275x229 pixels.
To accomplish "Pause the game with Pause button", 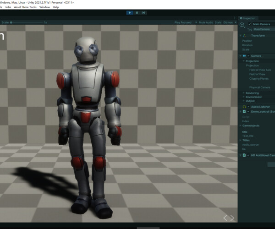I will point(137,13).
